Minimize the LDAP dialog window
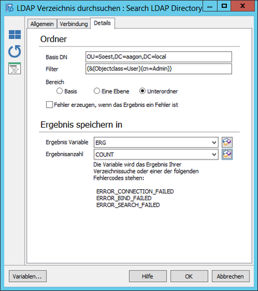 pyautogui.click(x=209, y=6)
